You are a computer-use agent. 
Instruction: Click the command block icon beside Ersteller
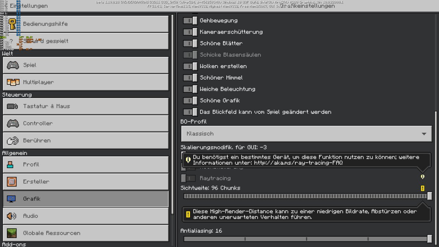(12, 182)
